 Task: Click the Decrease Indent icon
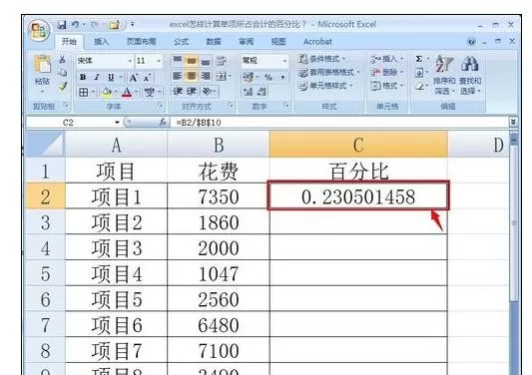(178, 91)
